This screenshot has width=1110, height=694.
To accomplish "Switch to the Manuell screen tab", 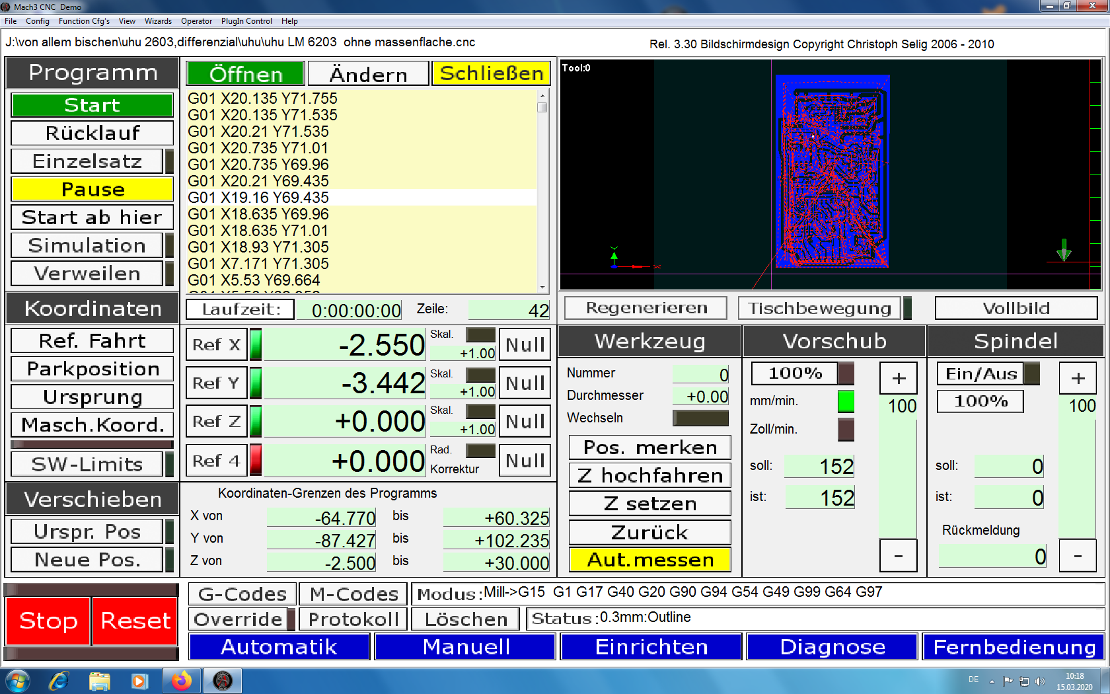I will click(x=466, y=646).
